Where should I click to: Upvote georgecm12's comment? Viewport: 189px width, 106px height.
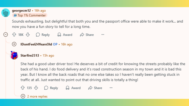pos(14,35)
